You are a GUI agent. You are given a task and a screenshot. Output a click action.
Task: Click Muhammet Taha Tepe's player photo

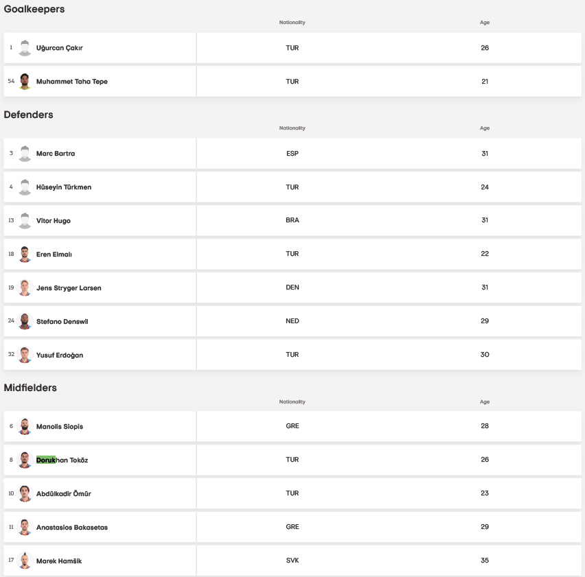point(25,82)
